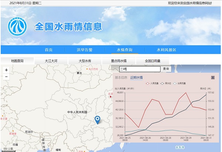Open the 洪旱告警 navigation item
Image resolution: width=222 pixels, height=152 pixels.
click(x=84, y=50)
